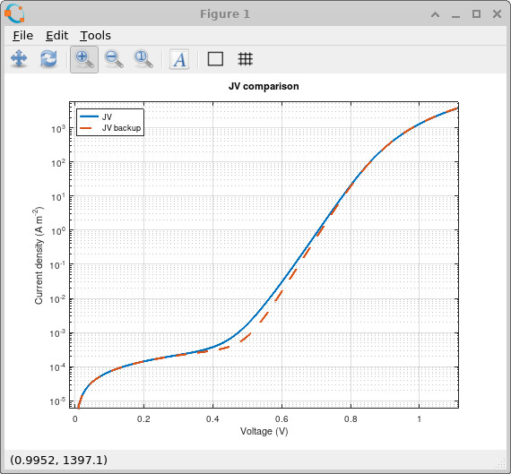Click the 'JV' legend entry text
511x474 pixels.
tap(107, 116)
